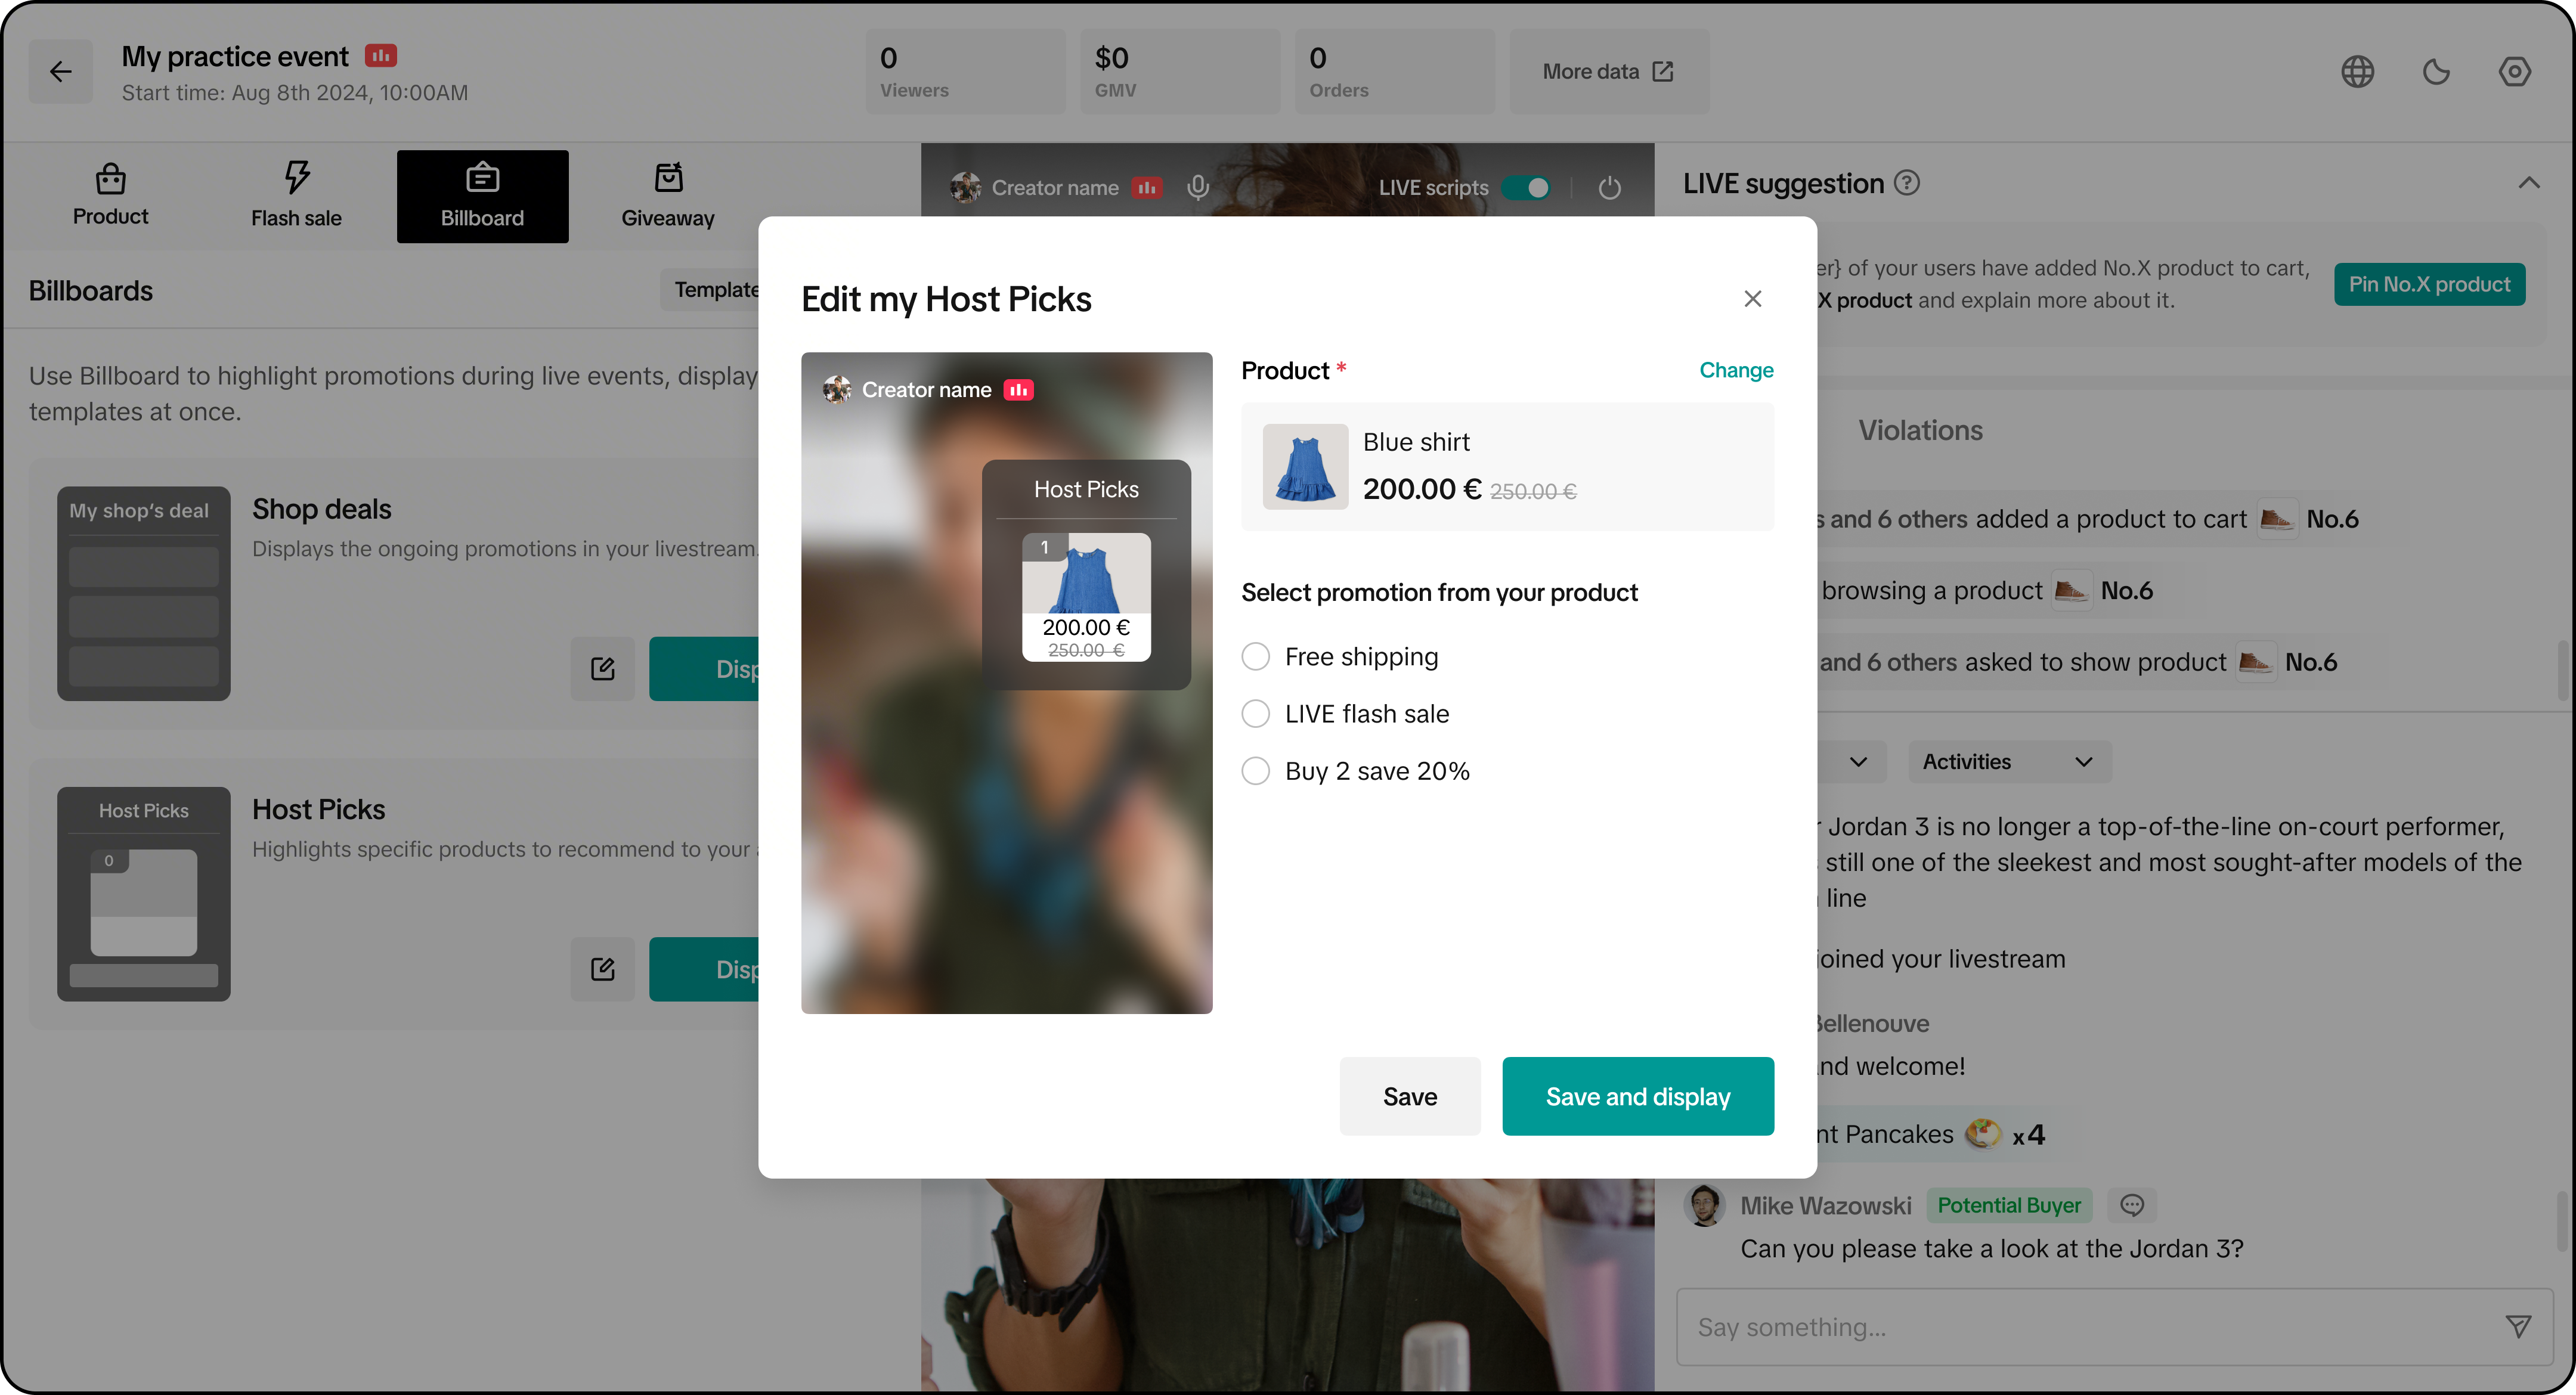The image size is (2576, 1395).
Task: Edit the Shop deals billboard
Action: point(602,668)
